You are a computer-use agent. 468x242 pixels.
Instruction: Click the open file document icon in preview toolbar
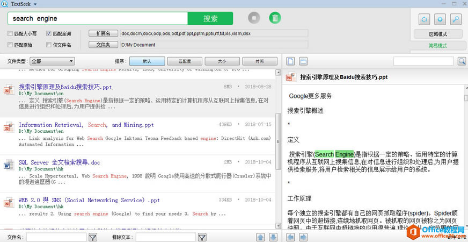(291, 61)
